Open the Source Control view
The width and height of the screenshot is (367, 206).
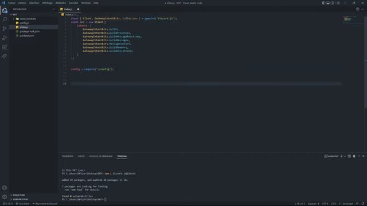[x=5, y=29]
